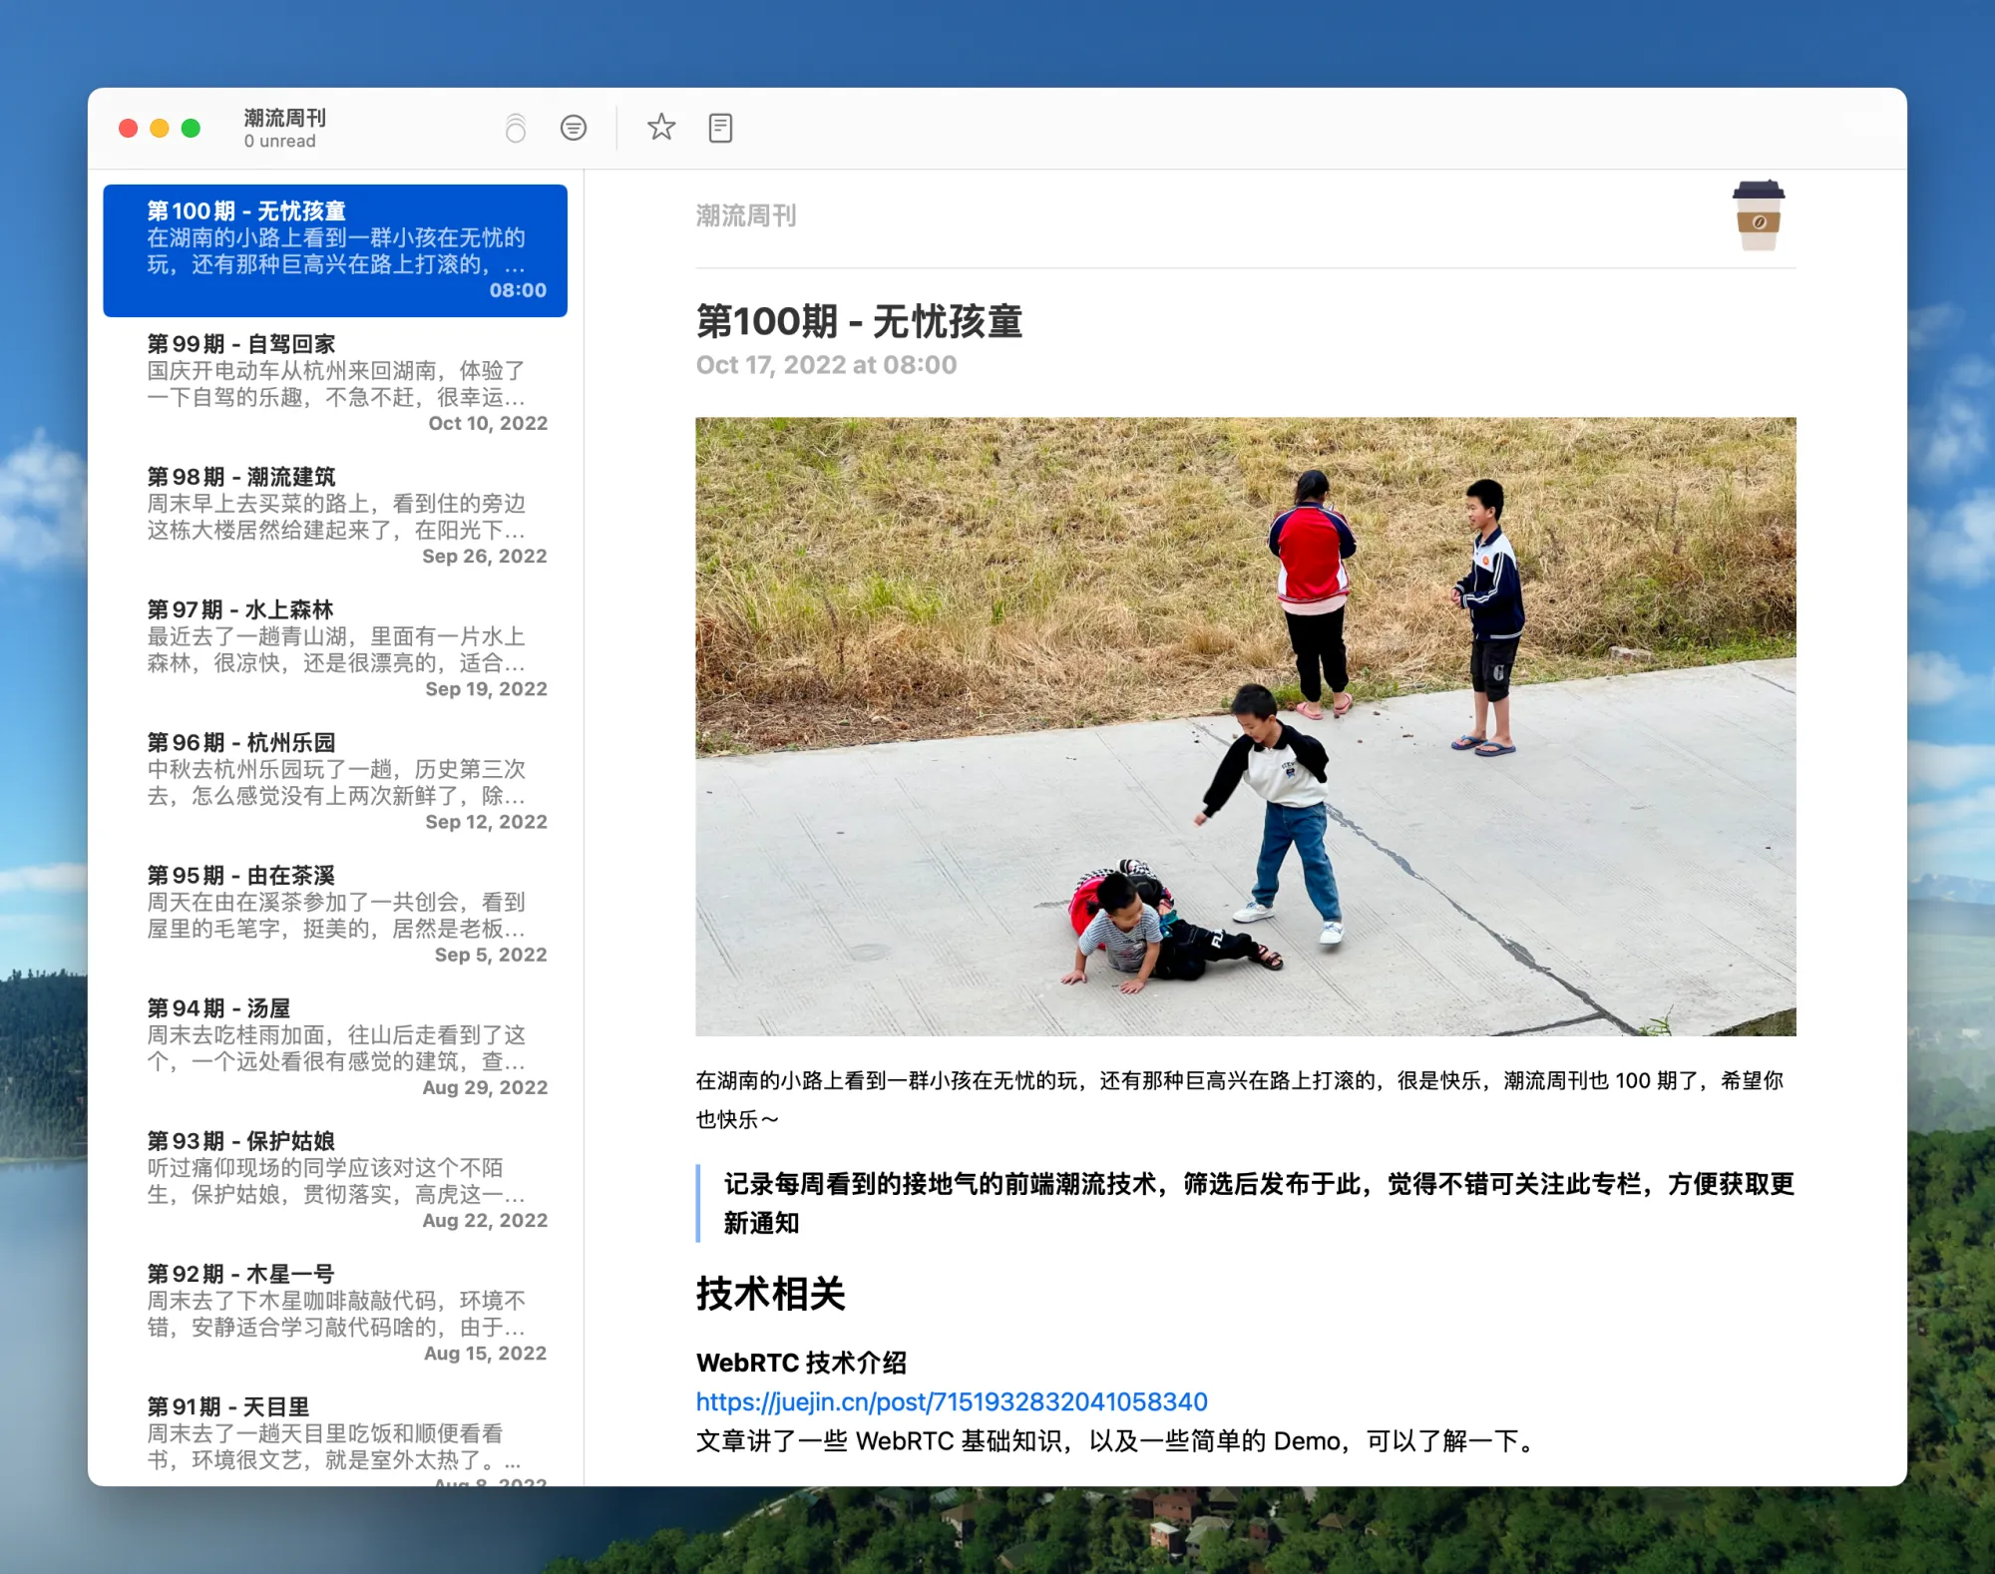Viewport: 1995px width, 1574px height.
Task: Star the current article
Action: [x=660, y=128]
